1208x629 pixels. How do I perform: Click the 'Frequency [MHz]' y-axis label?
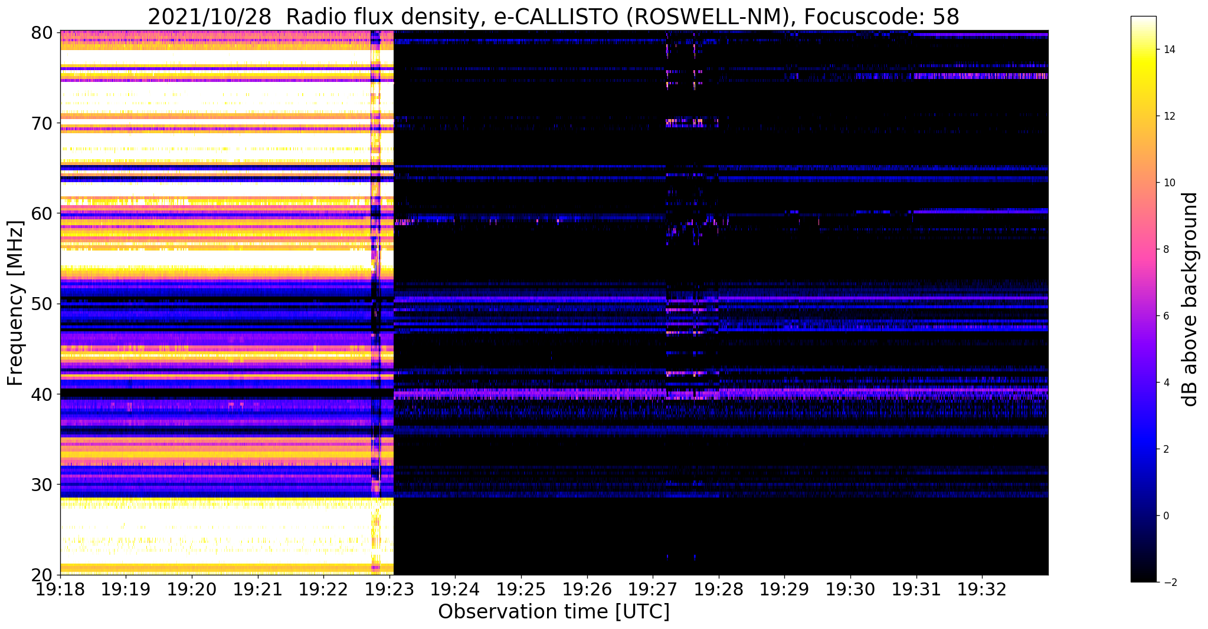[x=15, y=303]
